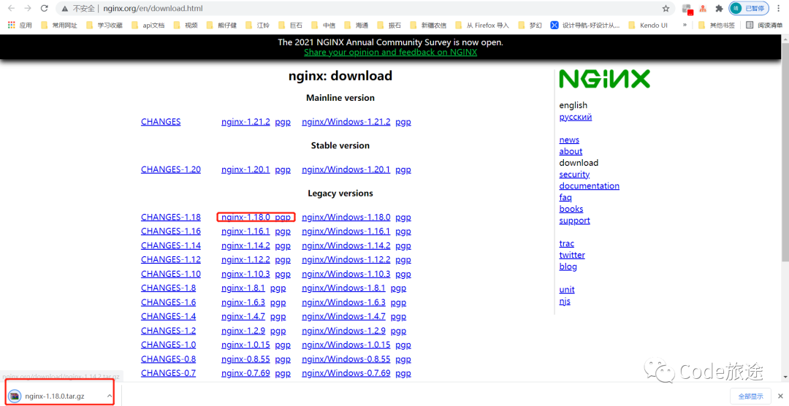
Task: Open the 从 Firefox 导入 bookmark folder
Action: pos(482,25)
